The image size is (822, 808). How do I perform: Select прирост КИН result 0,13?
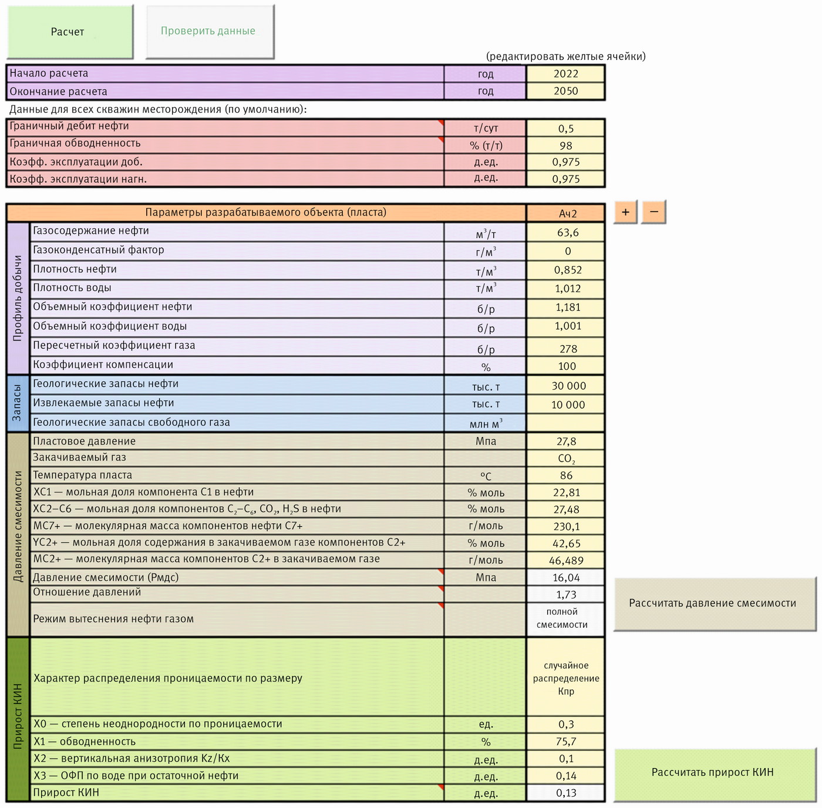565,793
